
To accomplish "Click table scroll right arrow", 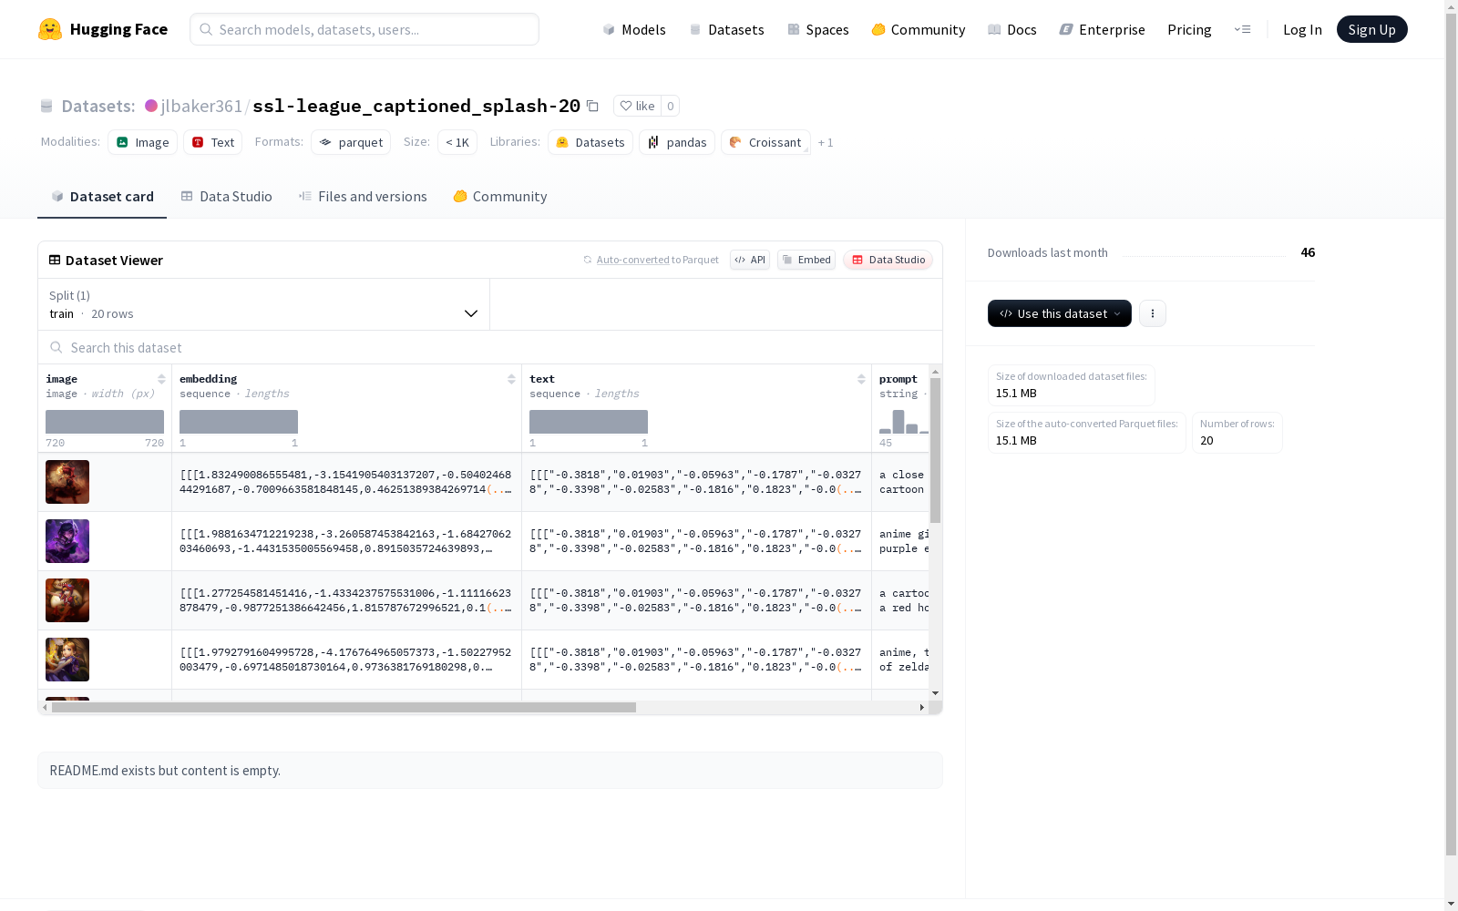I will (921, 707).
